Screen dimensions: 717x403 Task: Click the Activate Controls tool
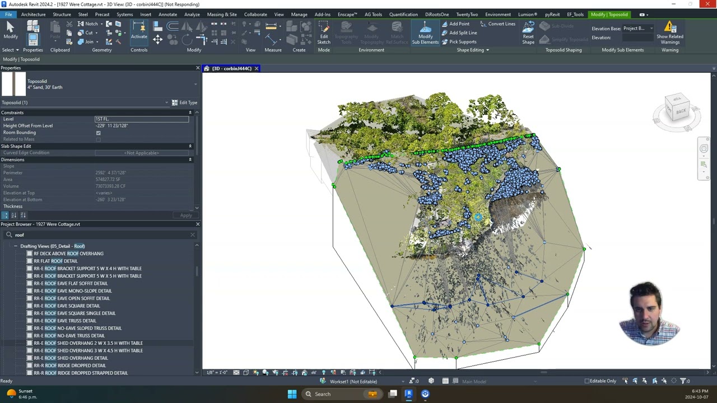[139, 31]
